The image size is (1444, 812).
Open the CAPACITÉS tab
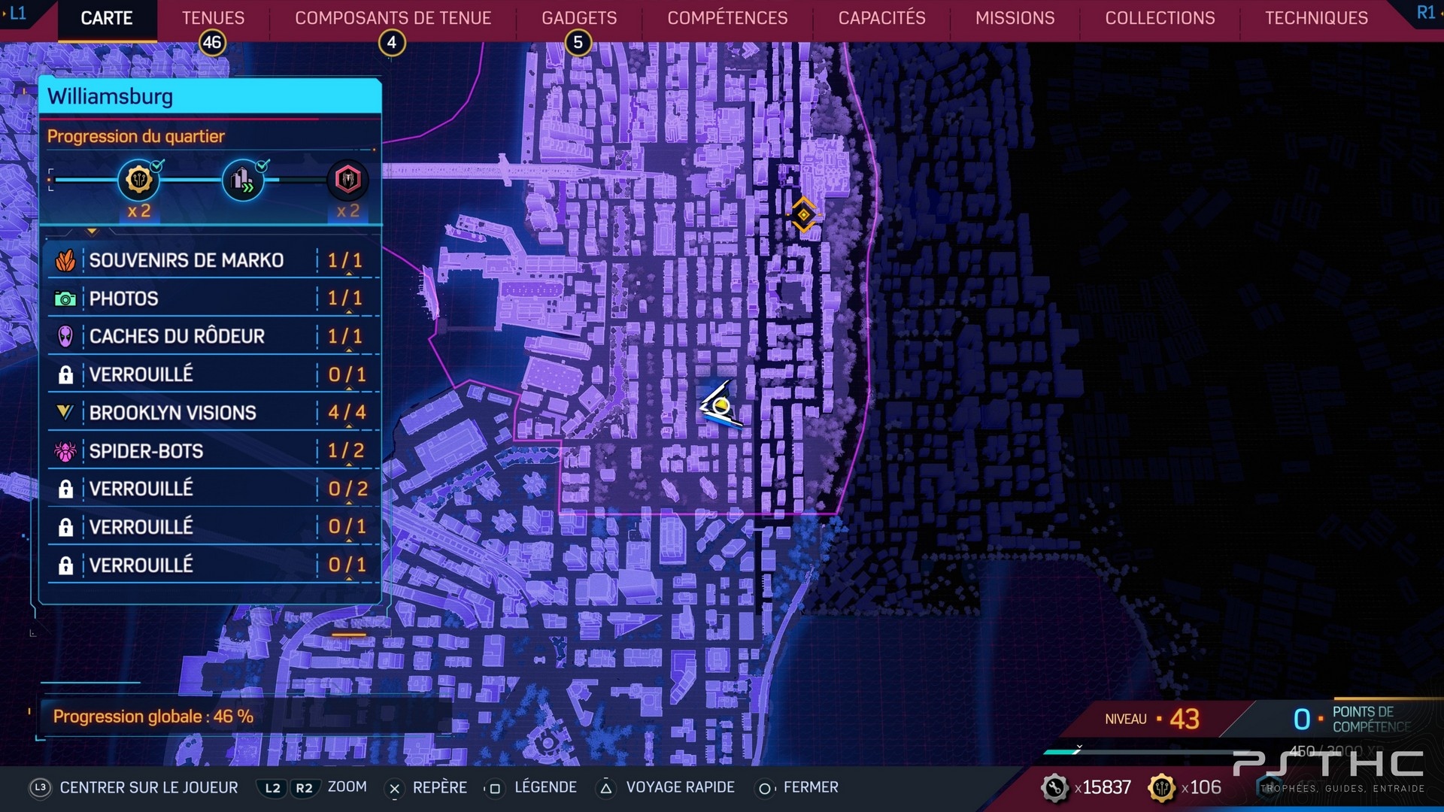tap(881, 18)
